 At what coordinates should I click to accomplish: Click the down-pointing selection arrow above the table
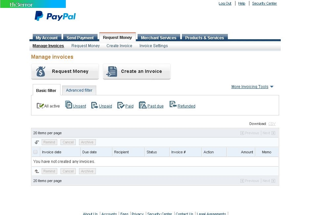click(37, 142)
